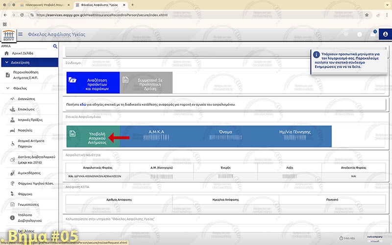Image resolution: width=392 pixels, height=245 pixels.
Task: Click the @ contact icon in header
Action: pos(346,34)
